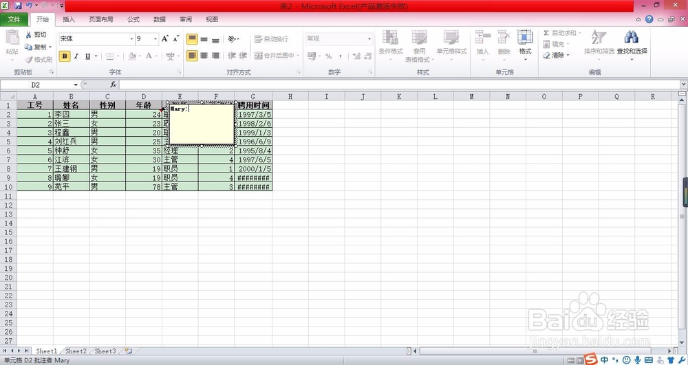The width and height of the screenshot is (688, 365).
Task: Click the Save icon in quick access toolbar
Action: [x=18, y=6]
